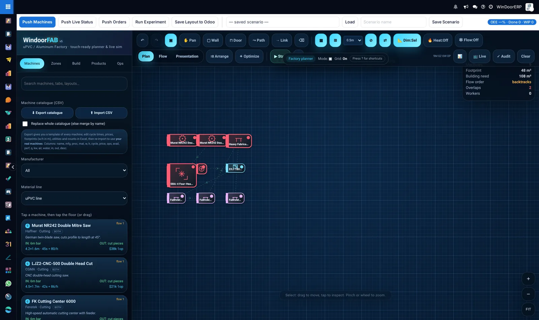This screenshot has height=320, width=539.
Task: Pick the LJZ2-CNC-500 Double Head Cut card
Action: [x=74, y=275]
